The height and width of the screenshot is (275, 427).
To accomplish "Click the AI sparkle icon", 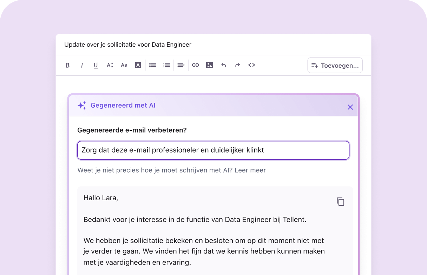I will click(x=81, y=105).
